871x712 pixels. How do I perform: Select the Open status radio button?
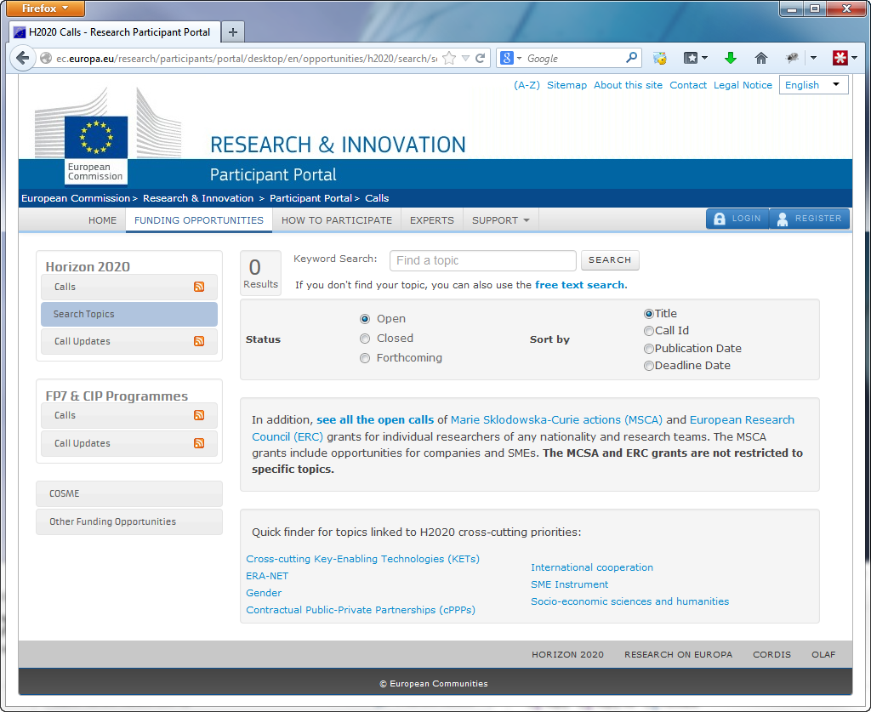coord(365,319)
